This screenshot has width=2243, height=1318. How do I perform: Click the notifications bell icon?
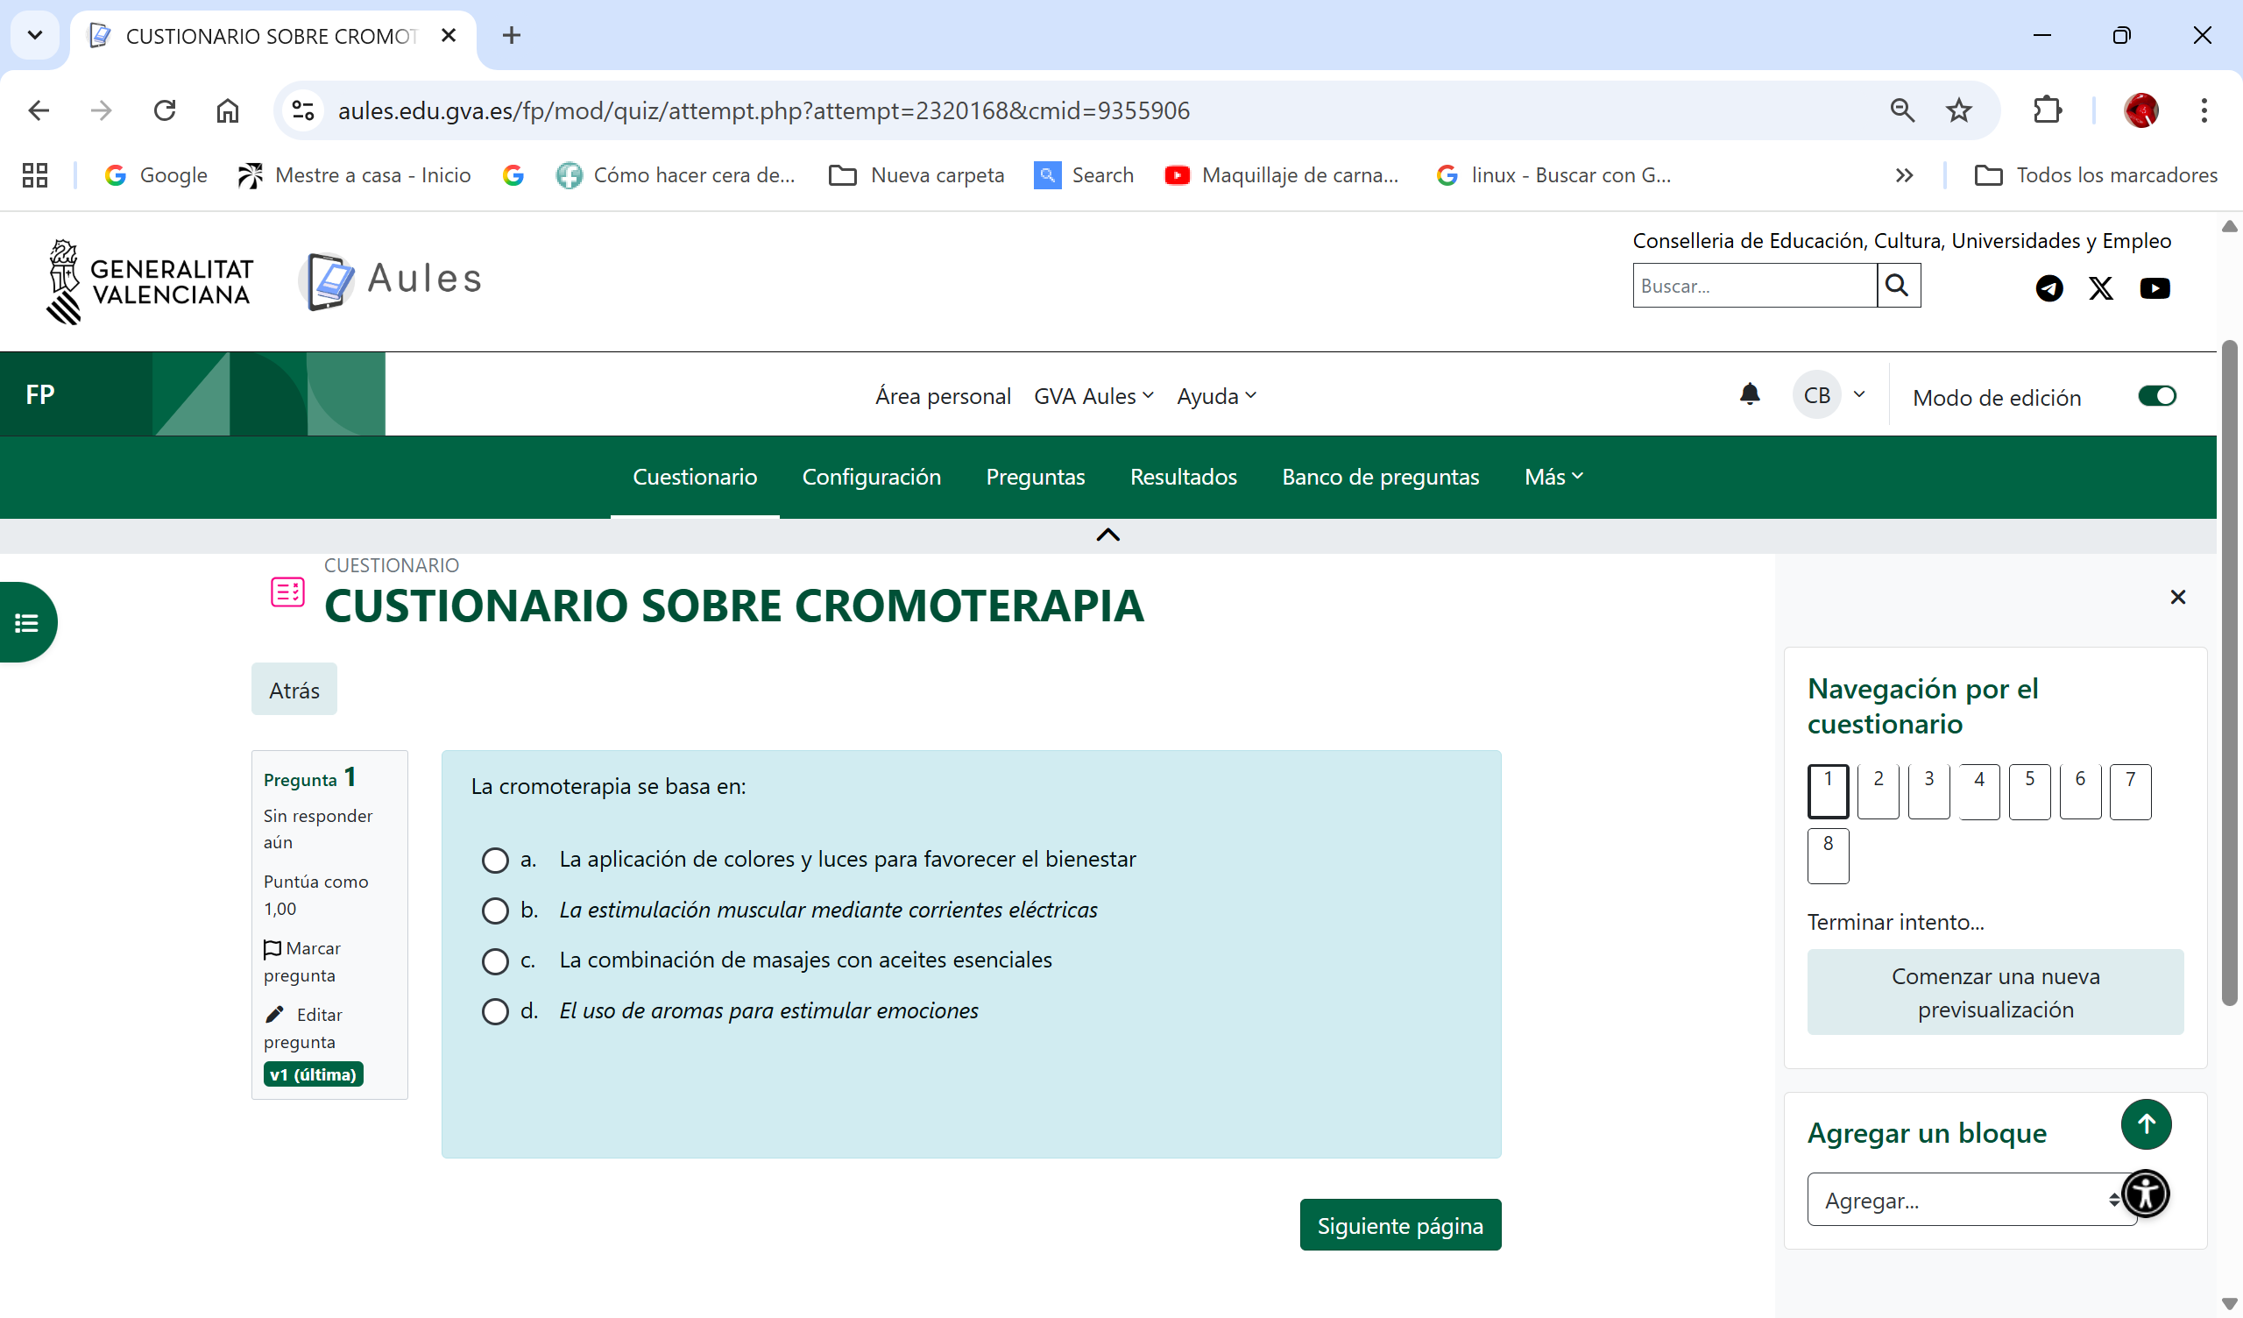pos(1749,394)
